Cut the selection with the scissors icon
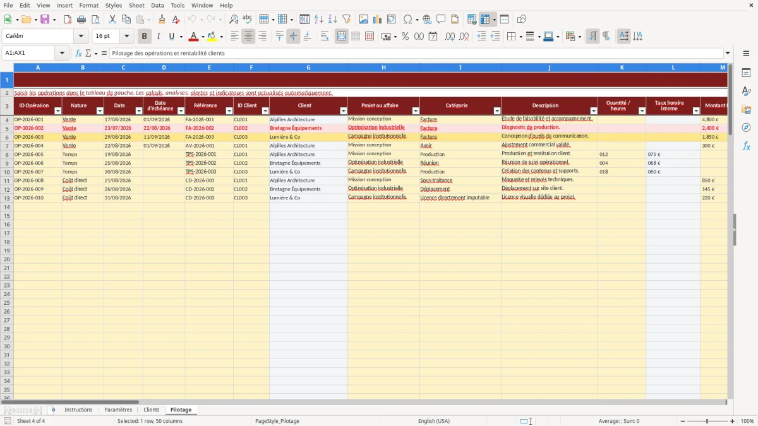The image size is (758, 426). click(x=112, y=20)
